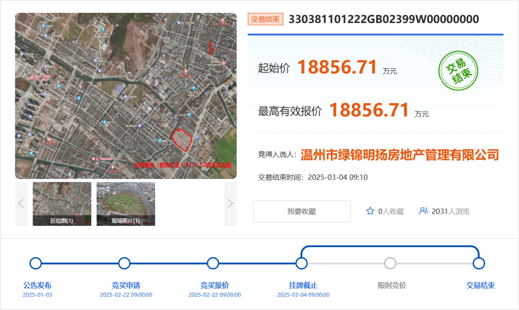Screen dimensions: 519x310
Task: Click the viewers count people icon
Action: [x=423, y=211]
